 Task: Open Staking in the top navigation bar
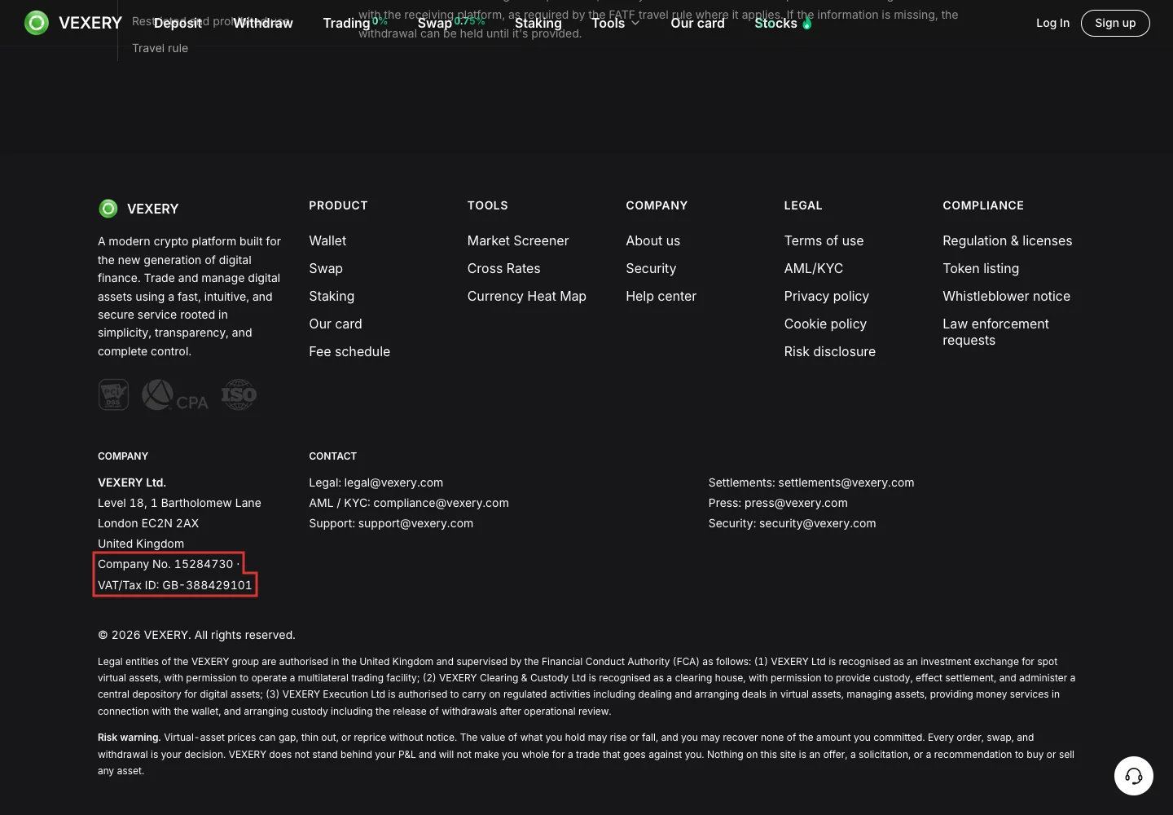538,23
